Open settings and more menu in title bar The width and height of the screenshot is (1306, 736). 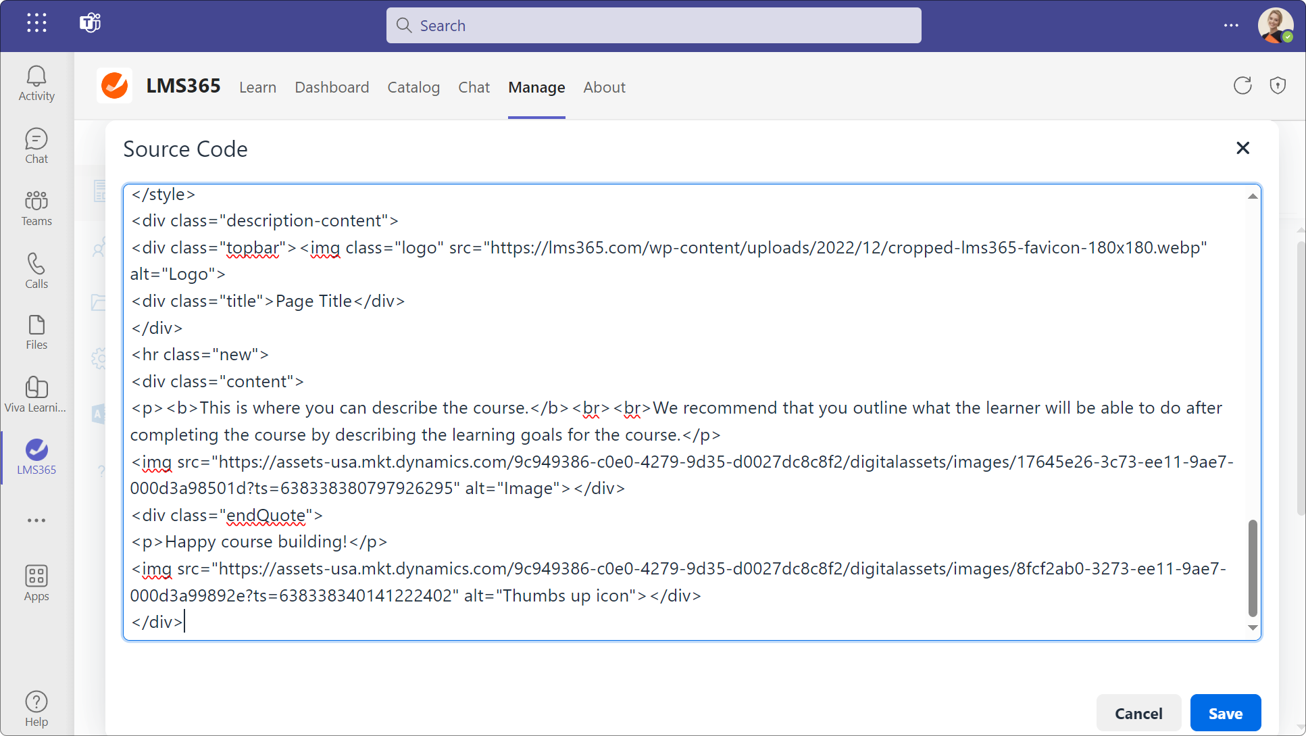[1231, 26]
